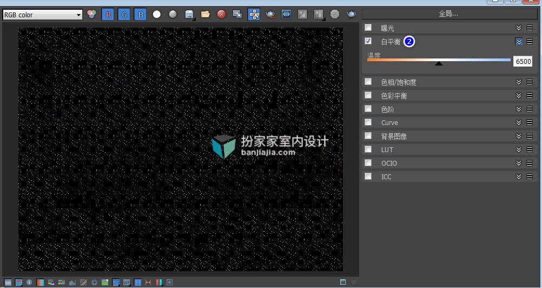The image size is (542, 288).
Task: Enable monochromatic mode gray sphere icon
Action: pos(173,14)
